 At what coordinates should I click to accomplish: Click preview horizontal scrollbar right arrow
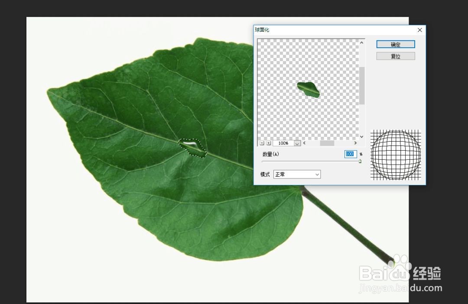pyautogui.click(x=355, y=143)
